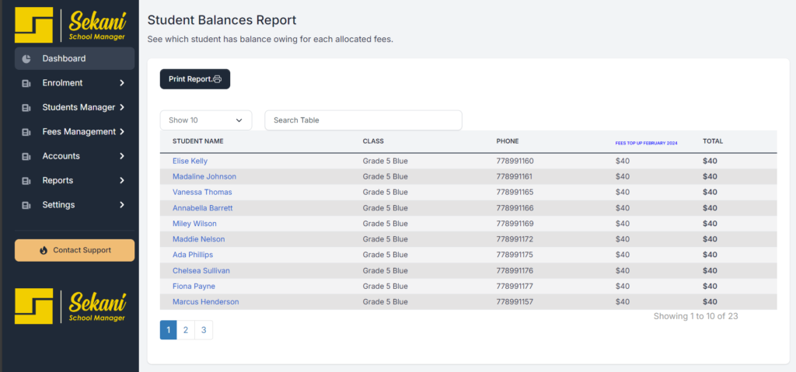Click the Enrolment sidebar icon
The image size is (796, 372).
pyautogui.click(x=26, y=83)
